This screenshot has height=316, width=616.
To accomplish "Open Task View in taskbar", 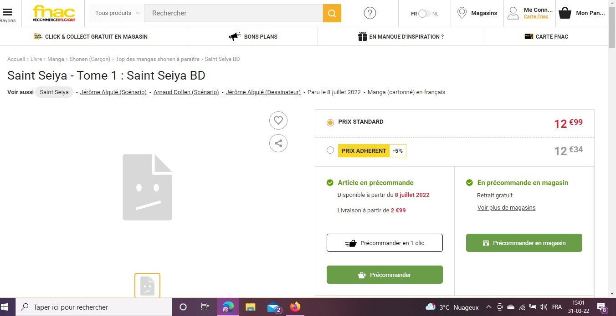I will point(205,307).
